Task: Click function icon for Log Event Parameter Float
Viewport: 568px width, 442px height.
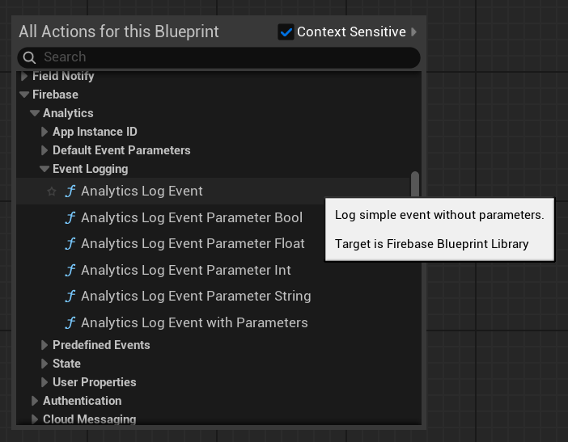Action: tap(70, 243)
